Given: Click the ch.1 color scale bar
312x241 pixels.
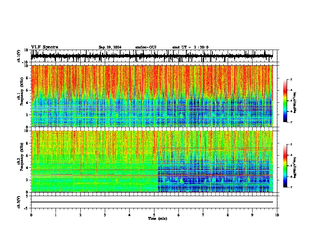Looking at the screenshot, I should 285,101.
